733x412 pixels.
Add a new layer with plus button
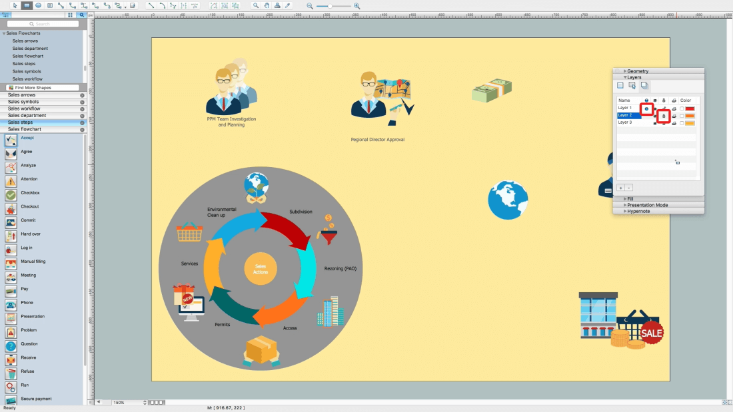click(621, 188)
